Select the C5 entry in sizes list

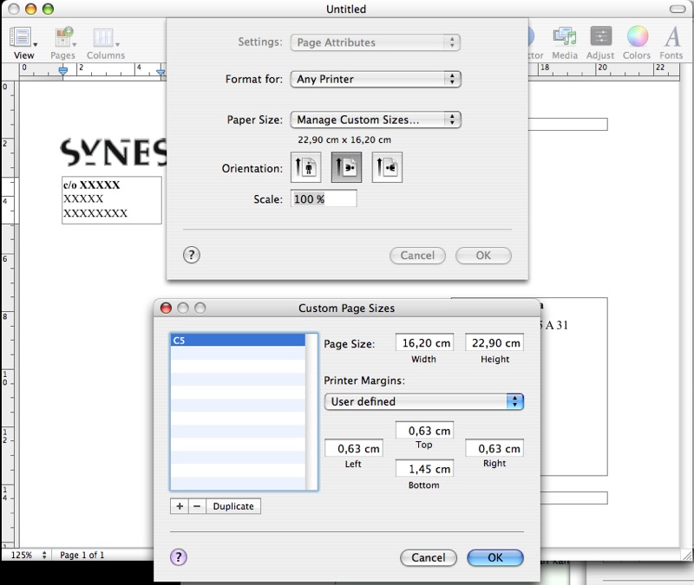pyautogui.click(x=238, y=340)
